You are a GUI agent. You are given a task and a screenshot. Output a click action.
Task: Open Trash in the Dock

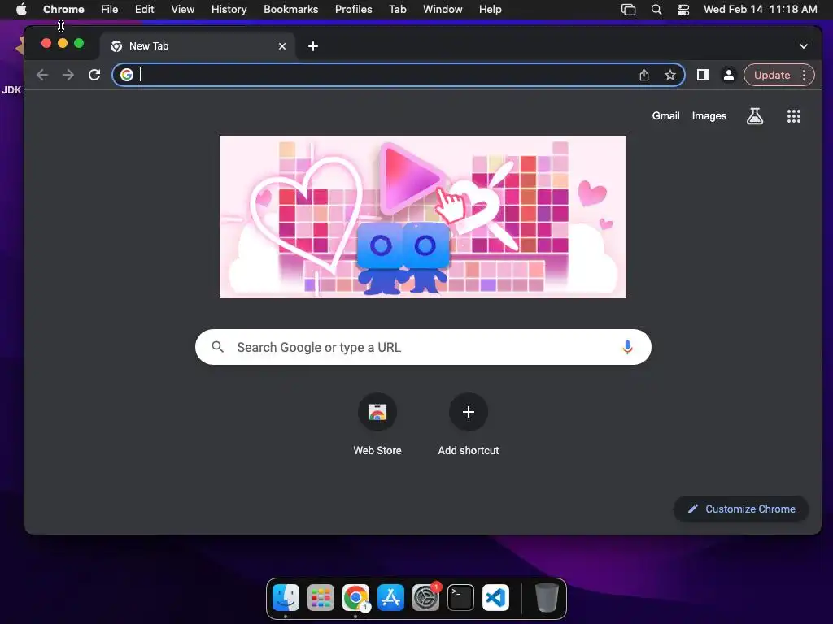pyautogui.click(x=546, y=597)
